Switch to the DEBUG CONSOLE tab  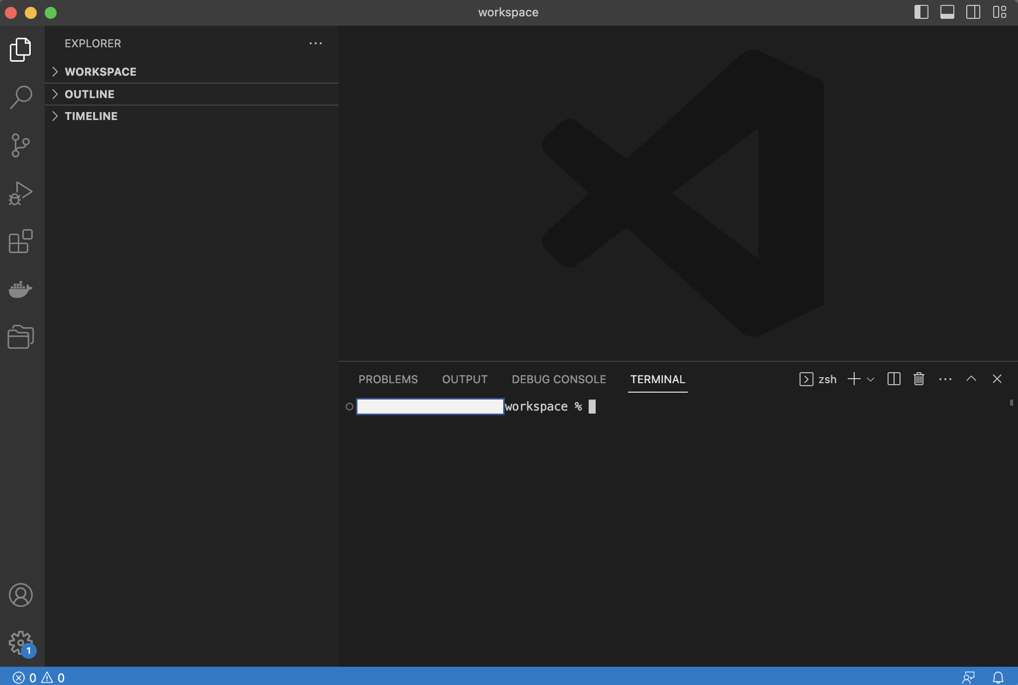click(559, 379)
